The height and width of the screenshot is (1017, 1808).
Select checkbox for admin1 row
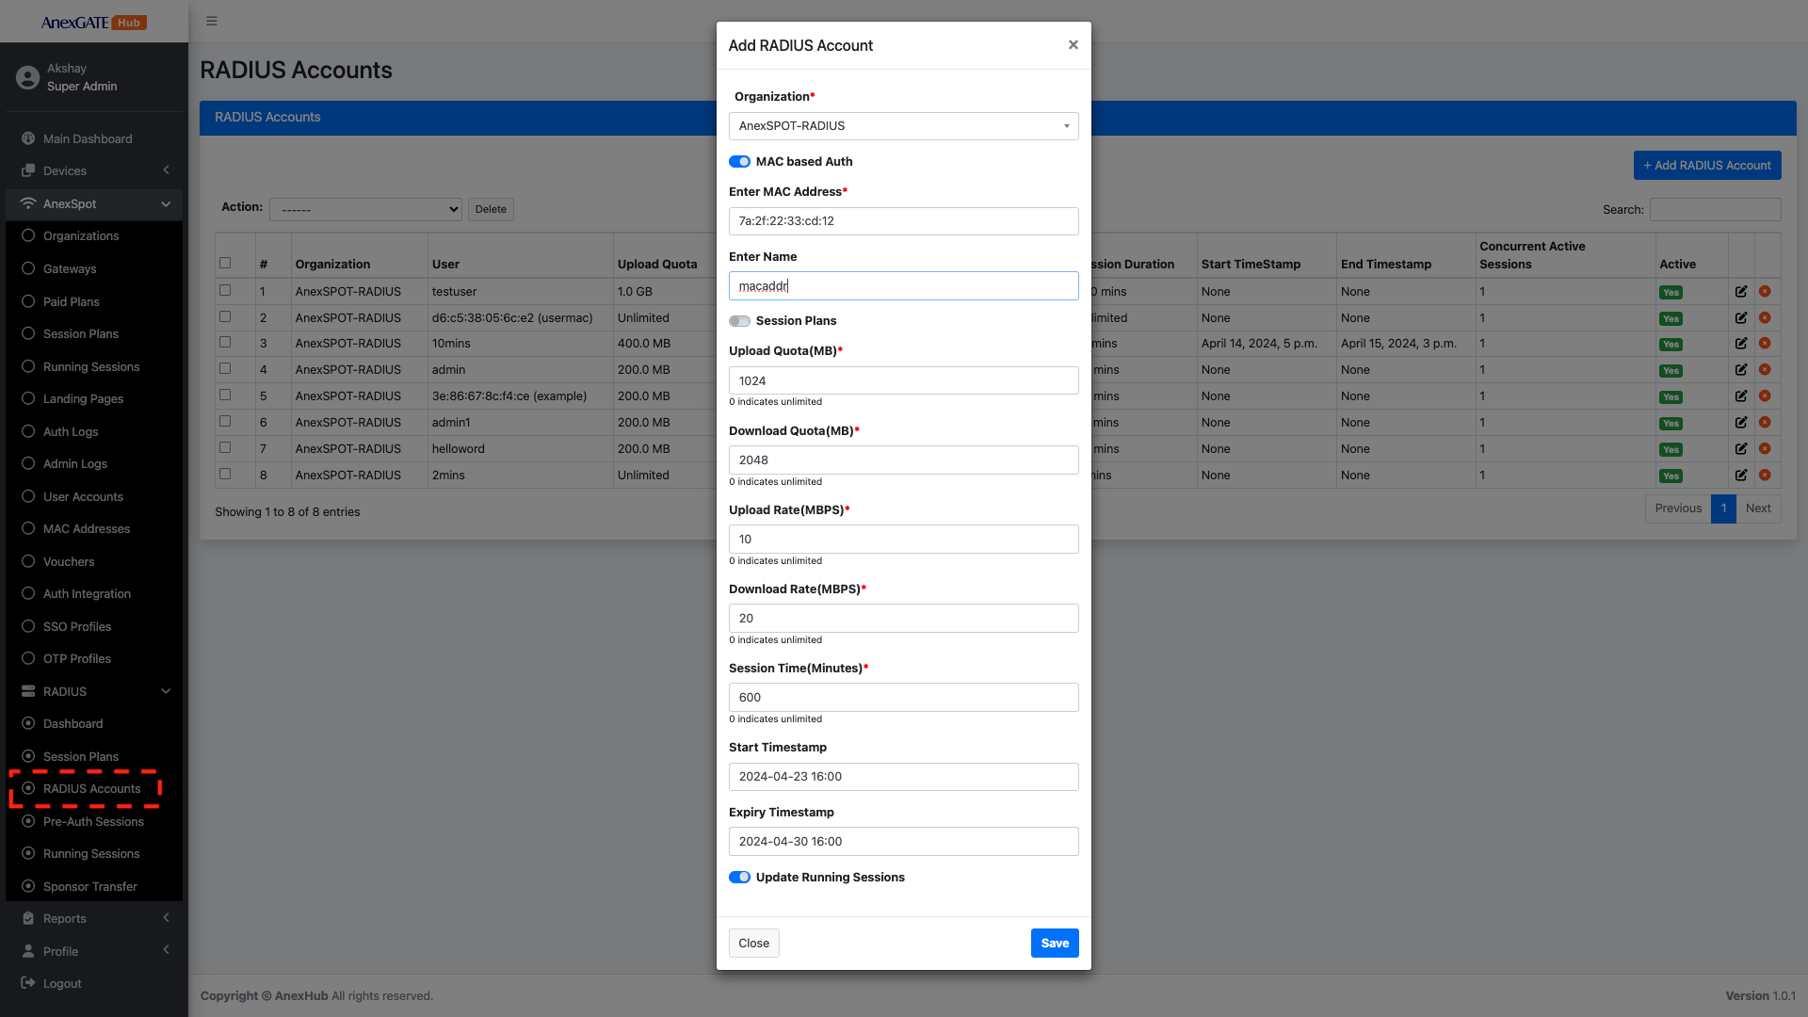(x=225, y=421)
